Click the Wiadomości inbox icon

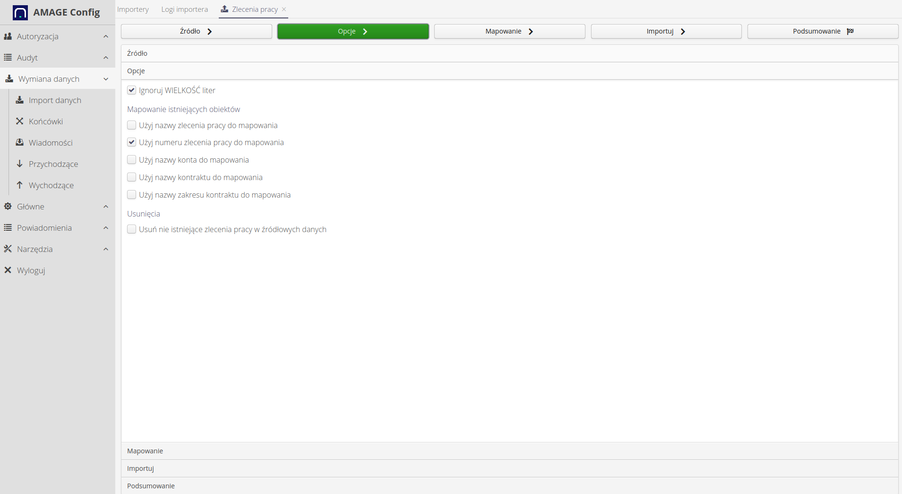point(20,143)
